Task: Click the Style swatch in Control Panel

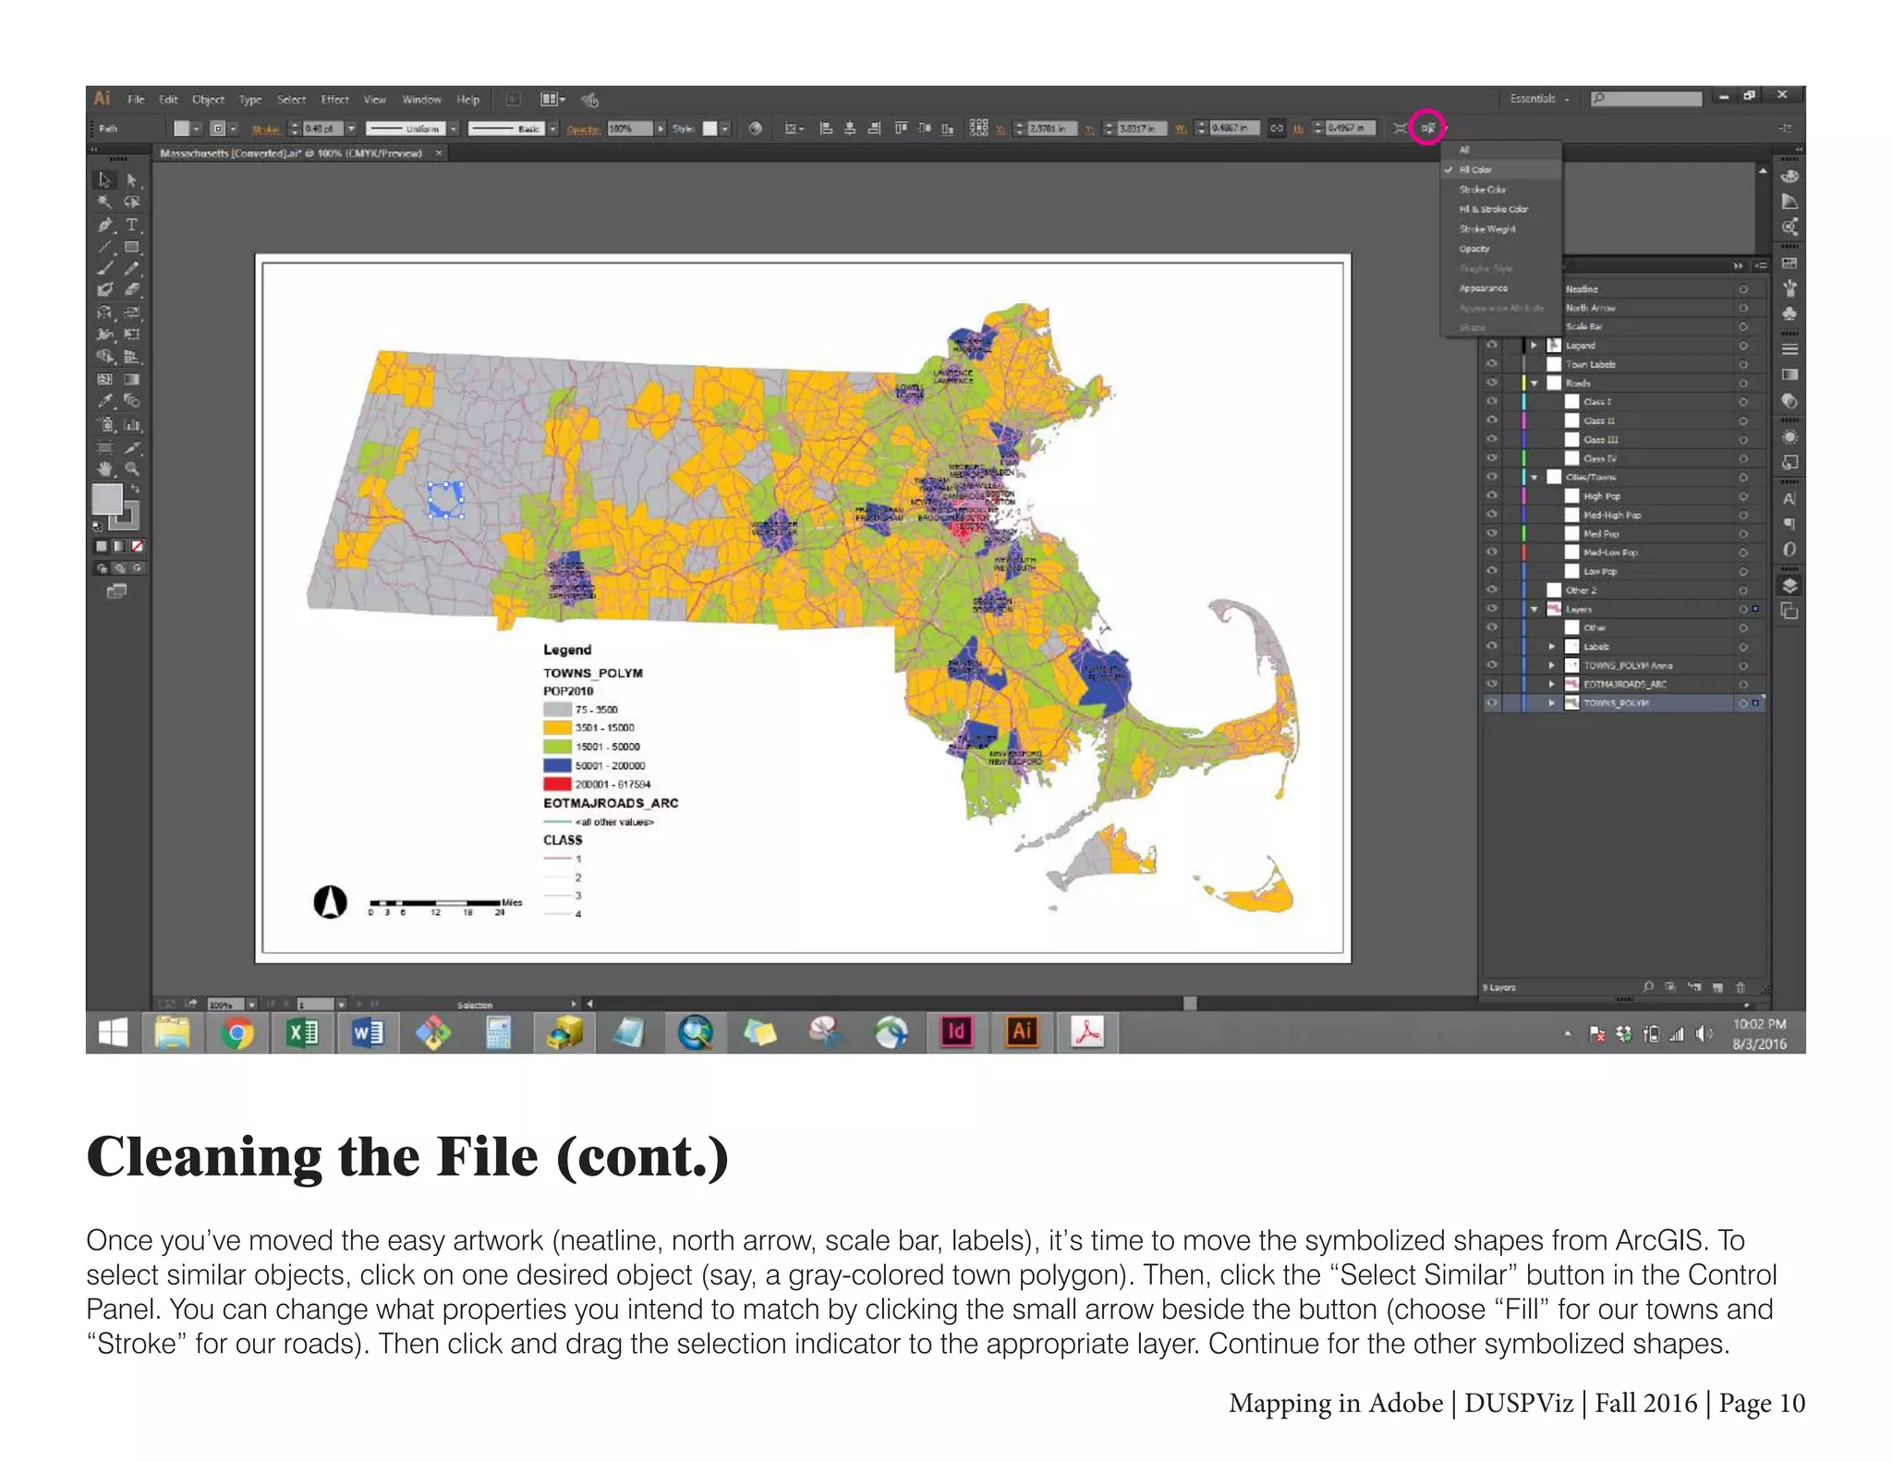Action: click(709, 128)
